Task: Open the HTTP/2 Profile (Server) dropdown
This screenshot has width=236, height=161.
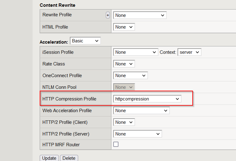Action: point(138,134)
